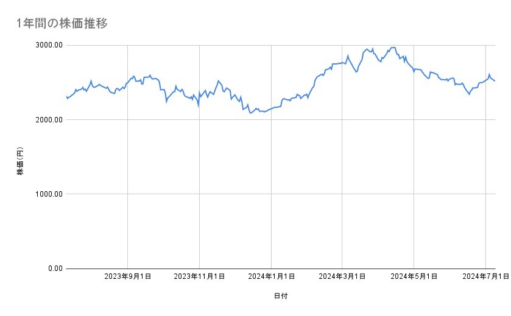
Task: Select the 2024年5月1日 x-axis label
Action: (414, 276)
